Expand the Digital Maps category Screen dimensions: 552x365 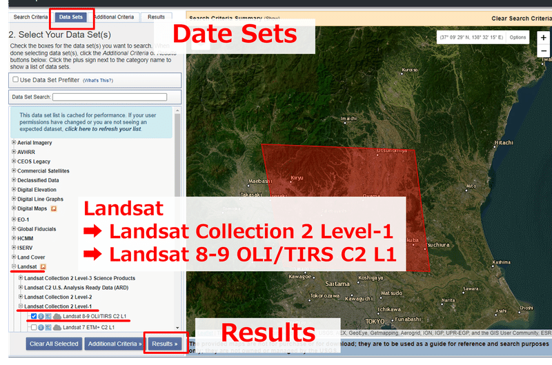(14, 208)
